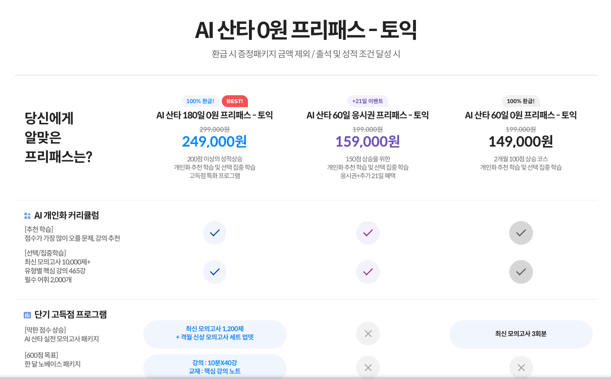This screenshot has height=379, width=611.
Task: Toggle the purple 선택/집중학습 checkmark in 응시권 column
Action: pos(367,272)
